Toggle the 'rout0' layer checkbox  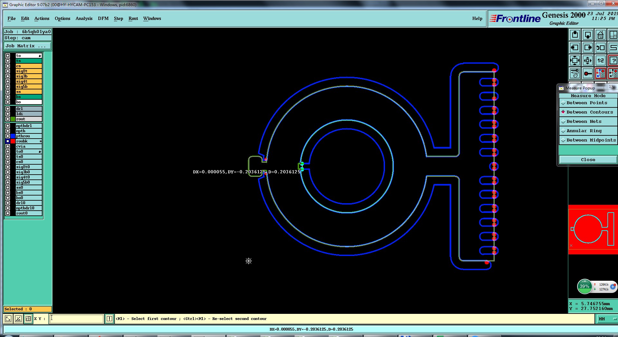[8, 213]
